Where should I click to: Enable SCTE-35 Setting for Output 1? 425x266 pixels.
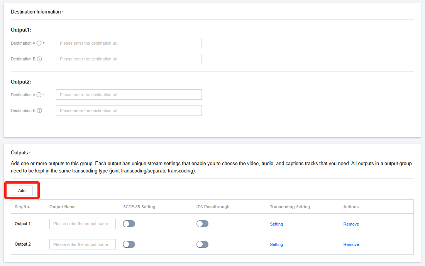pyautogui.click(x=129, y=224)
